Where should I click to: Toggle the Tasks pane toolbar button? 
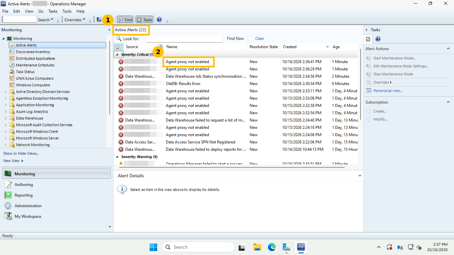tap(144, 20)
